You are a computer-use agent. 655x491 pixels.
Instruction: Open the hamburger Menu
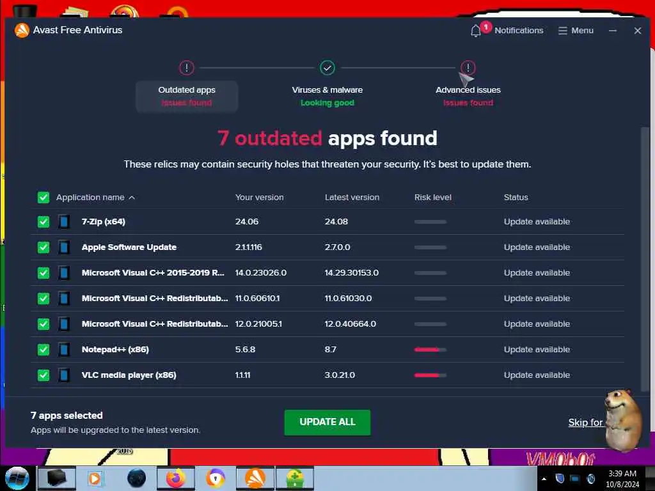[576, 31]
